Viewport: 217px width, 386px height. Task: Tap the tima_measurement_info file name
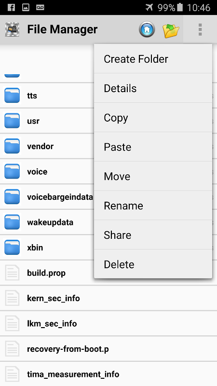(x=73, y=375)
